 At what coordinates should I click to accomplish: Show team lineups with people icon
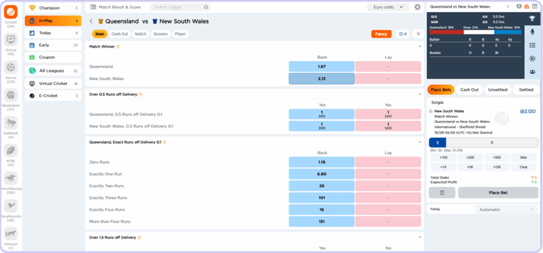(532, 73)
